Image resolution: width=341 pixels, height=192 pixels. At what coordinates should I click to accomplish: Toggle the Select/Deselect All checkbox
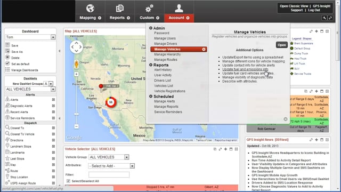68,181
